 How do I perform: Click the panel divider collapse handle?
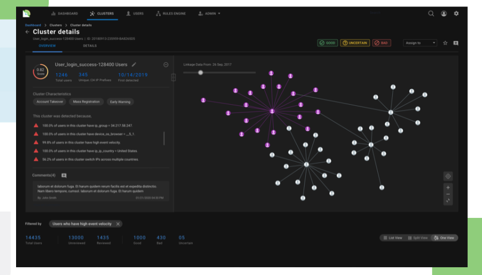pos(174,77)
